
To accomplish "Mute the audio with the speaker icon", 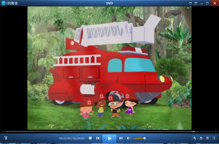I will pyautogui.click(x=128, y=138).
